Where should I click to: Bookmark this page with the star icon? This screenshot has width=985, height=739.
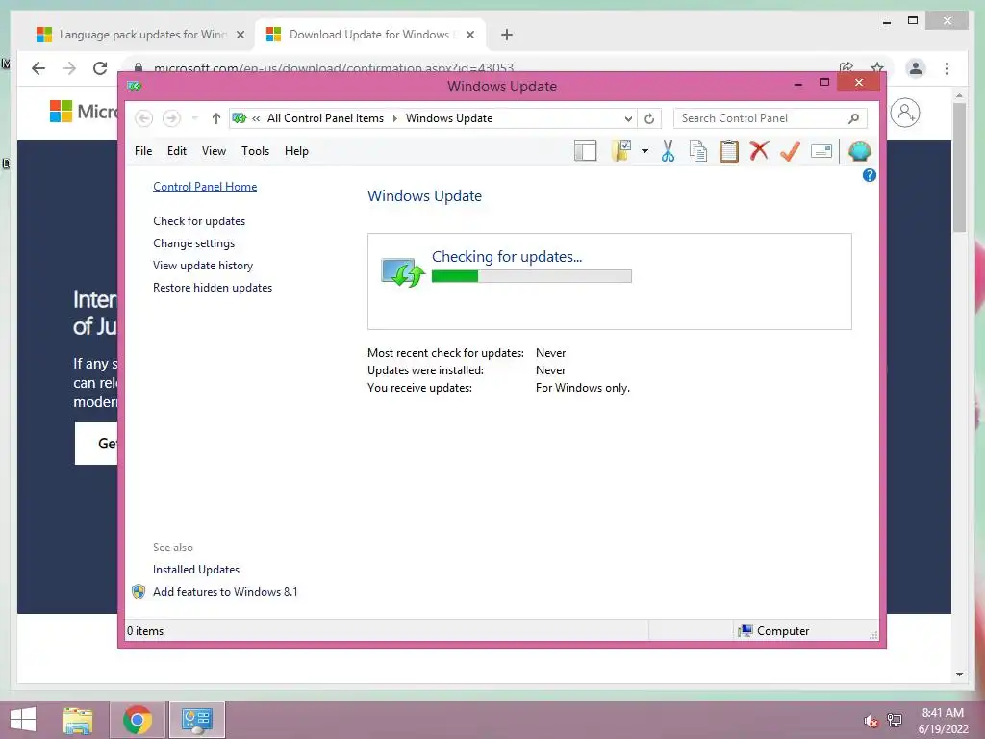pyautogui.click(x=877, y=67)
